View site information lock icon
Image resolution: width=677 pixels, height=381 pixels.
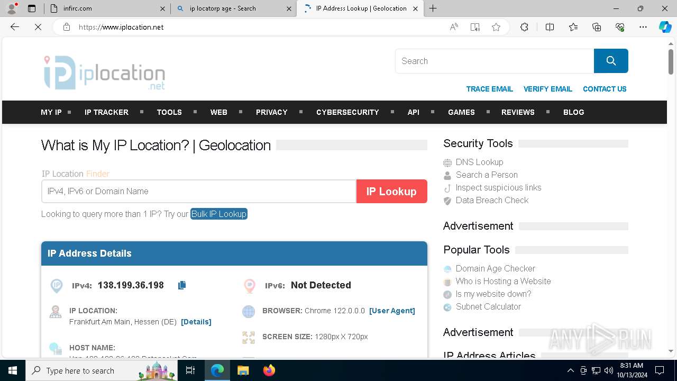pos(67,27)
